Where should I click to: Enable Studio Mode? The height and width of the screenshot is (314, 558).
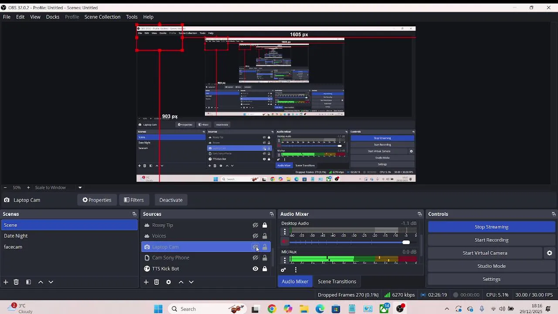tap(491, 266)
